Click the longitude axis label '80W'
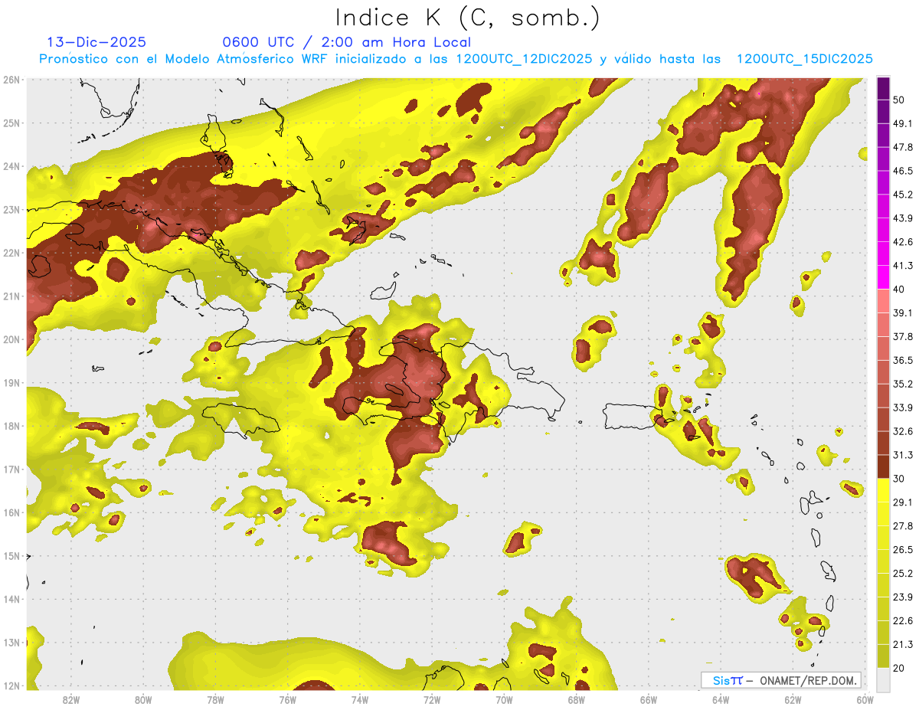This screenshot has height=710, width=919. (x=142, y=699)
